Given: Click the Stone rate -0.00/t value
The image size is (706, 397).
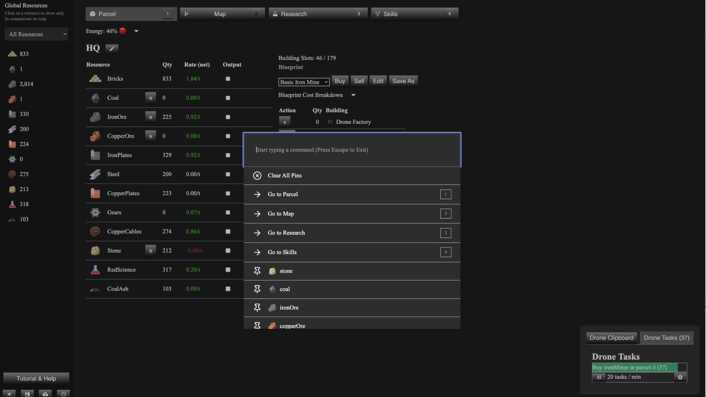Looking at the screenshot, I should pyautogui.click(x=194, y=251).
